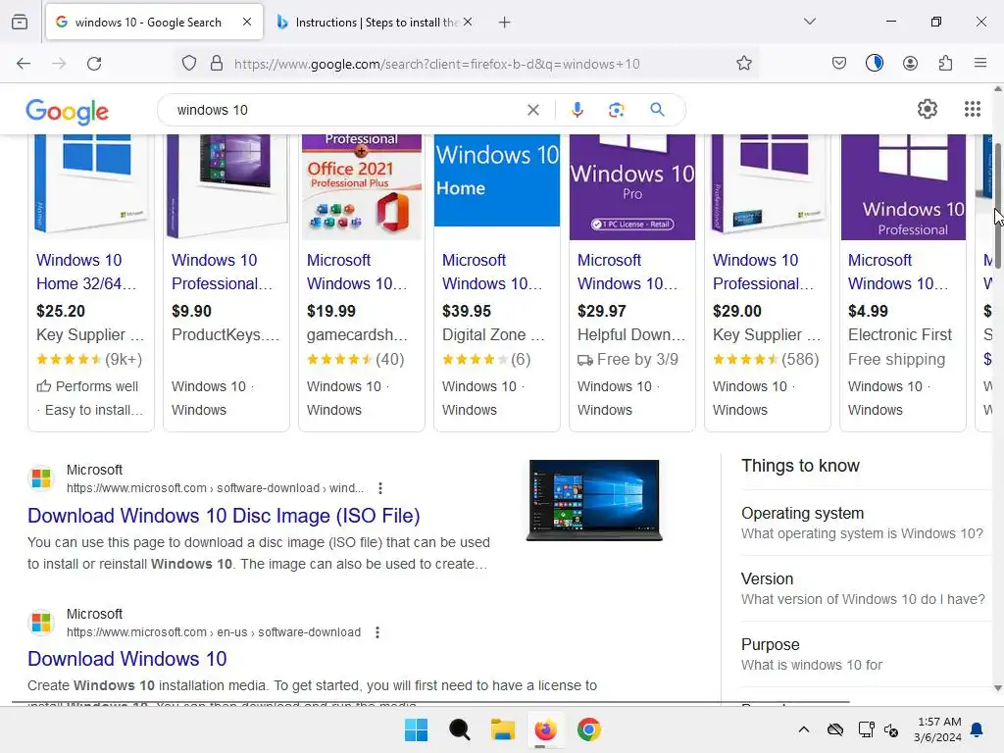Open the blue shield extension icon
This screenshot has width=1004, height=753.
point(874,64)
